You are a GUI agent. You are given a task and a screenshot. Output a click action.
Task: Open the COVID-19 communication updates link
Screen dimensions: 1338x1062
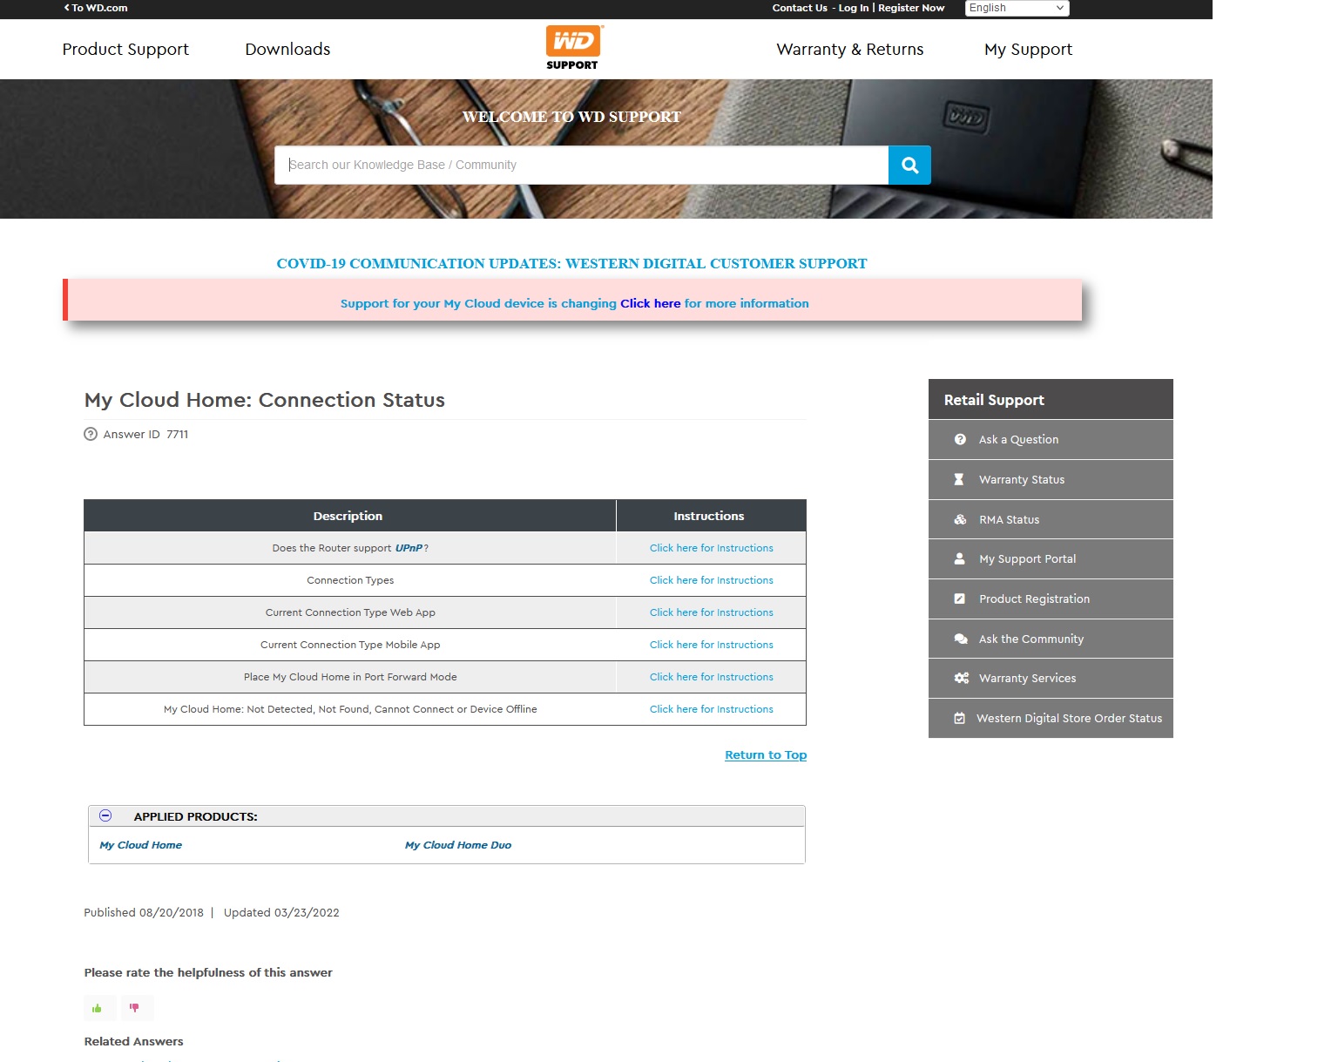[x=571, y=263]
